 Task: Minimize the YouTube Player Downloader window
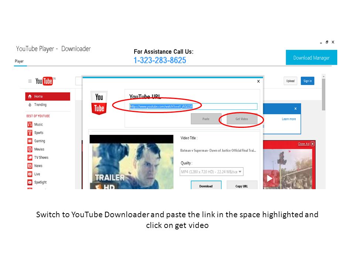pos(321,42)
